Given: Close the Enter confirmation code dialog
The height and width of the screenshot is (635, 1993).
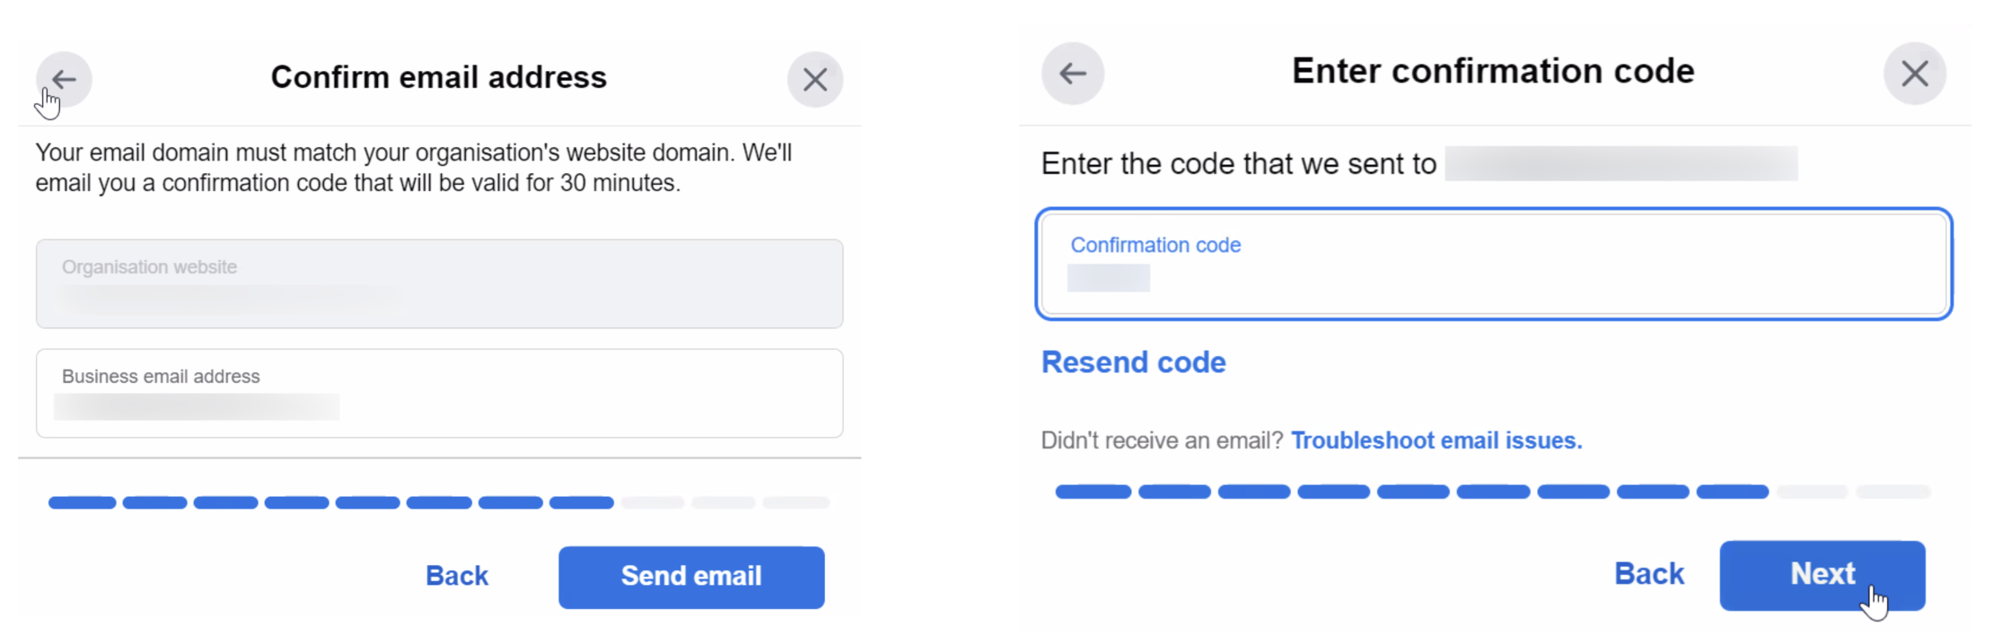Looking at the screenshot, I should pyautogui.click(x=1914, y=74).
